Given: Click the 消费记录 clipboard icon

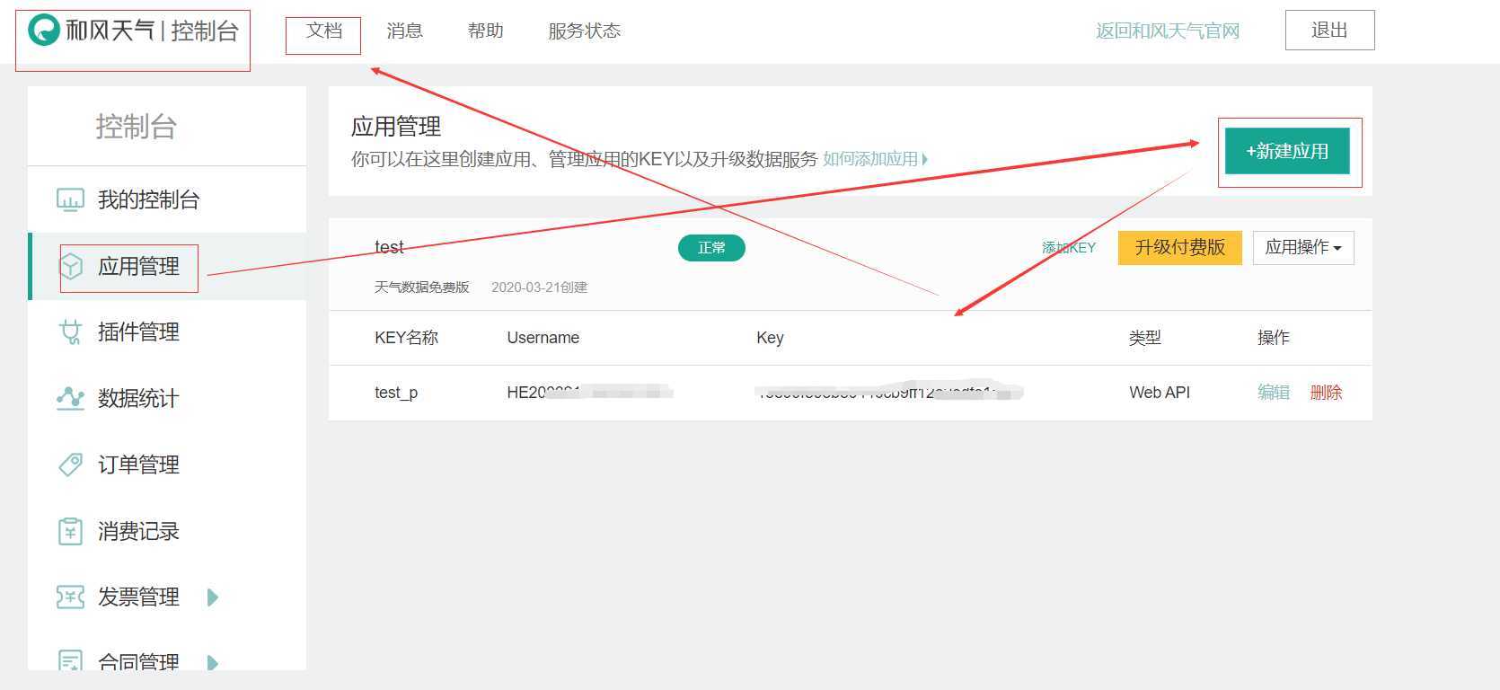Looking at the screenshot, I should click(x=70, y=531).
